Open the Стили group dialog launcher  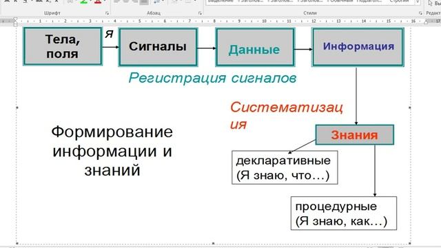point(420,13)
